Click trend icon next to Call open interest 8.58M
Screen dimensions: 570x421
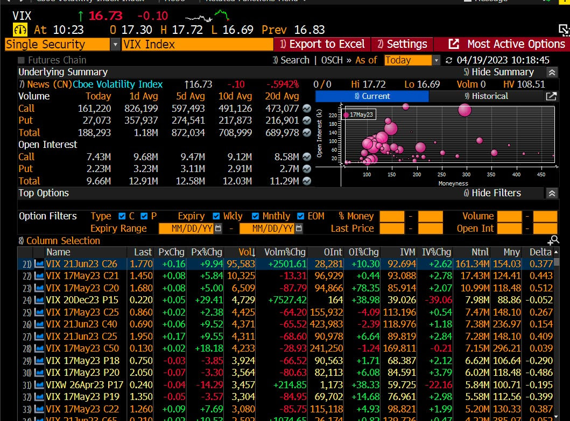[307, 157]
